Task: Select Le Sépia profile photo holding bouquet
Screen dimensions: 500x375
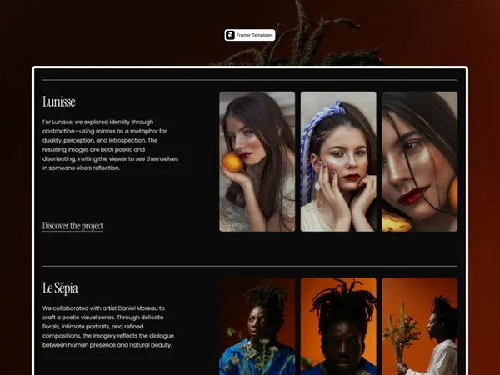Action: (420, 326)
